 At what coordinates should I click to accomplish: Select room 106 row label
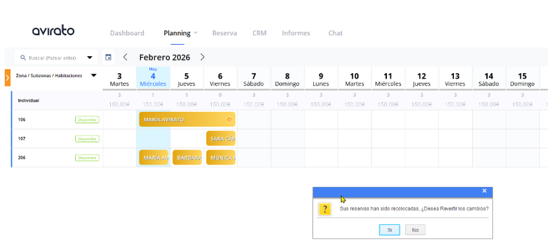(x=22, y=120)
